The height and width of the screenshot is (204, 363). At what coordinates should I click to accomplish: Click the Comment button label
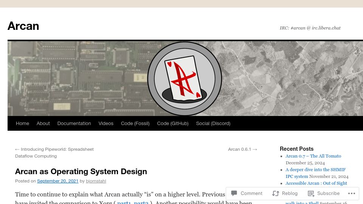(x=251, y=193)
